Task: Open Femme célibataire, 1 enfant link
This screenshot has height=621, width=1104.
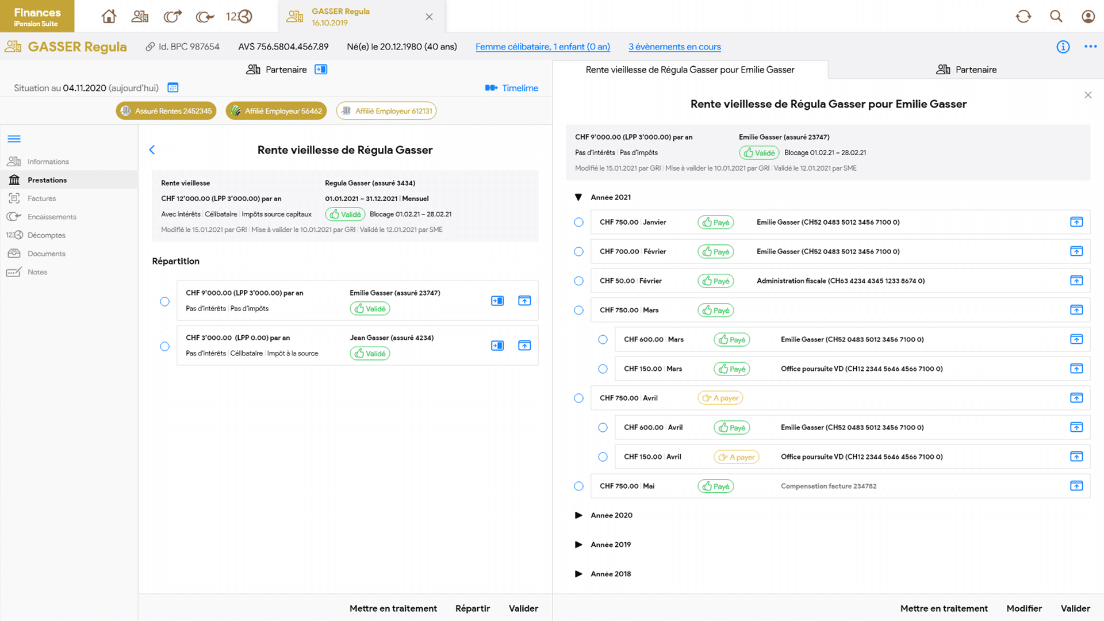Action: tap(543, 47)
